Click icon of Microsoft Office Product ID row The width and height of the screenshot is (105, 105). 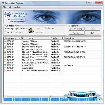coord(5,57)
